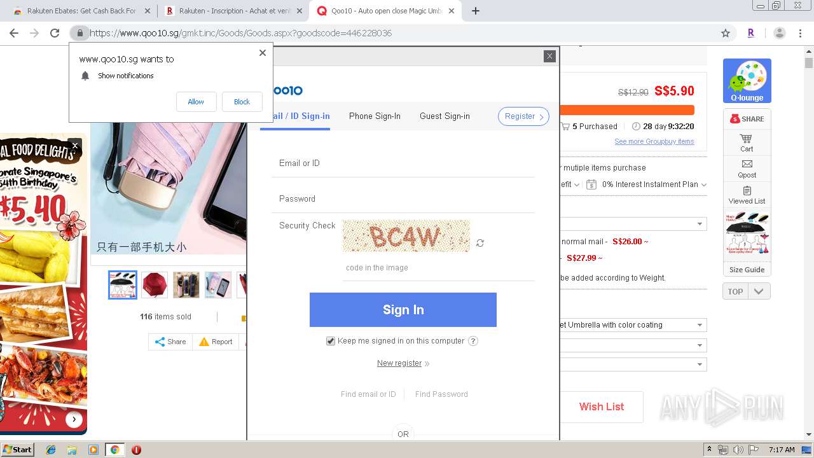This screenshot has height=458, width=814.
Task: Open media player from taskbar
Action: tap(93, 450)
